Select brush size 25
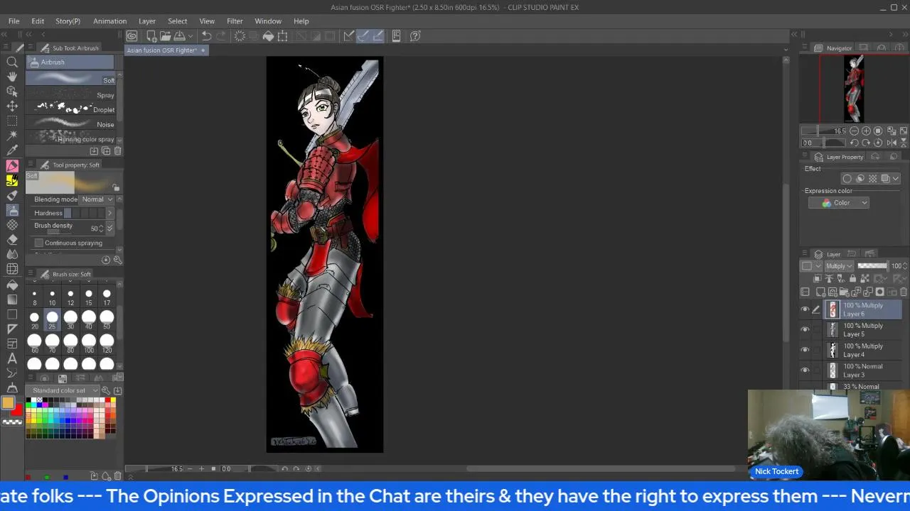 tap(52, 320)
